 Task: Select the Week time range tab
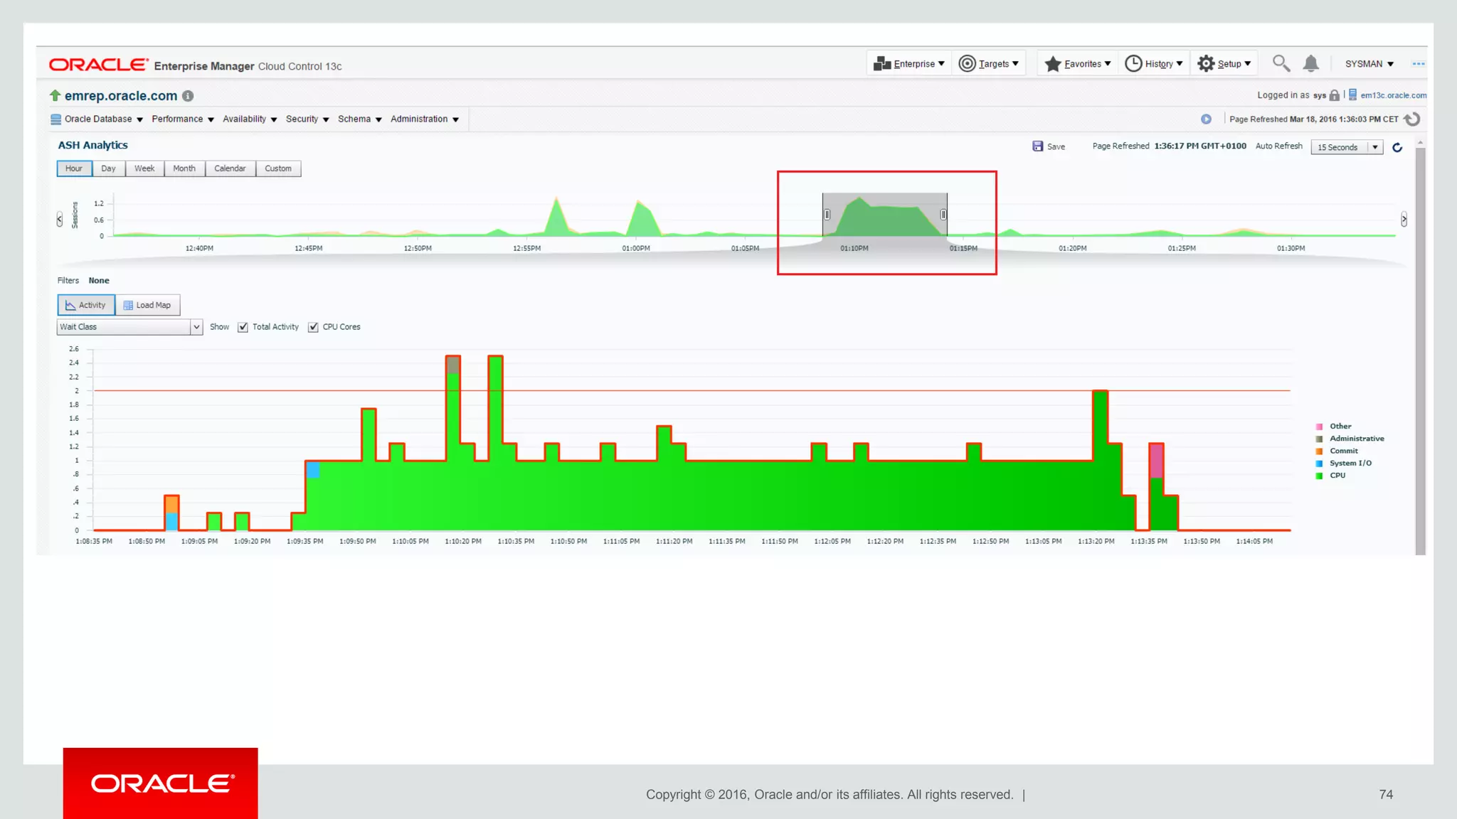[x=144, y=168]
